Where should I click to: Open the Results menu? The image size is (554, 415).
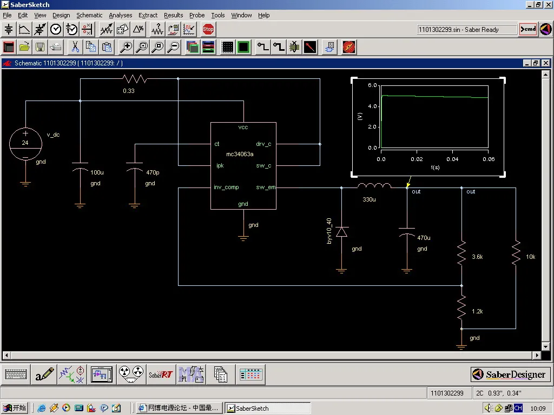(x=174, y=15)
